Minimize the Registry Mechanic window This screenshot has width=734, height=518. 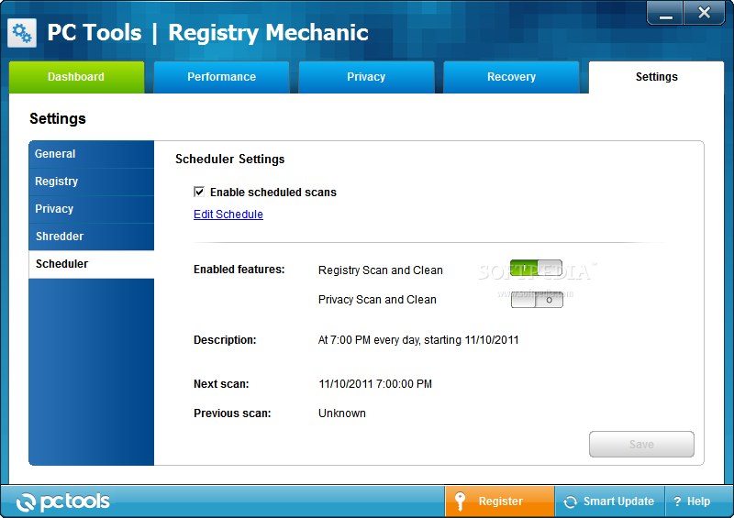point(666,13)
